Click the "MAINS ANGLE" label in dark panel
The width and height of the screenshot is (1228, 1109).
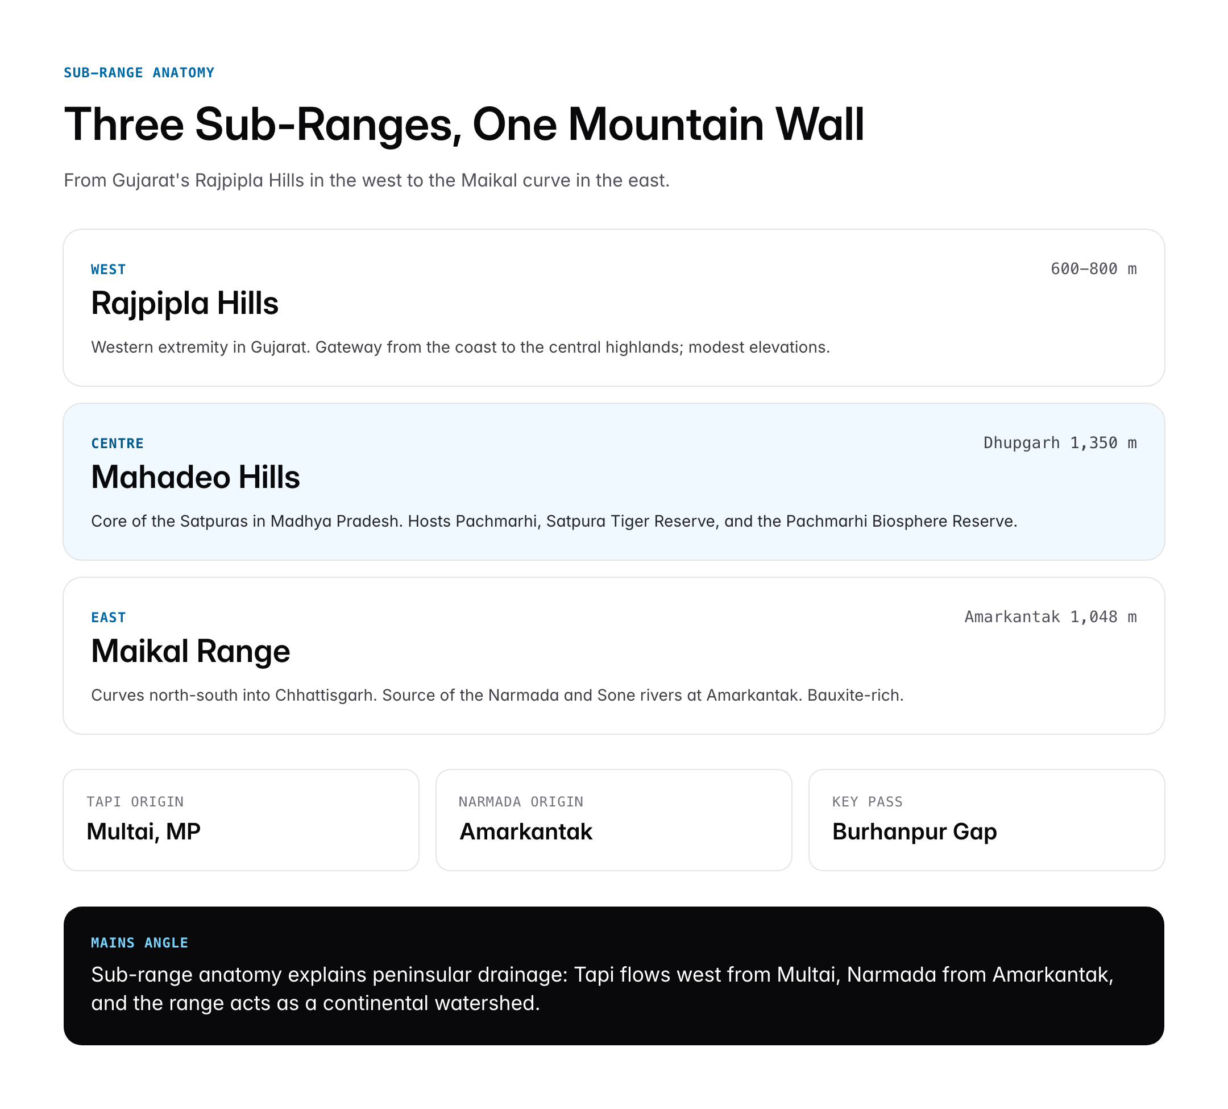pos(139,943)
